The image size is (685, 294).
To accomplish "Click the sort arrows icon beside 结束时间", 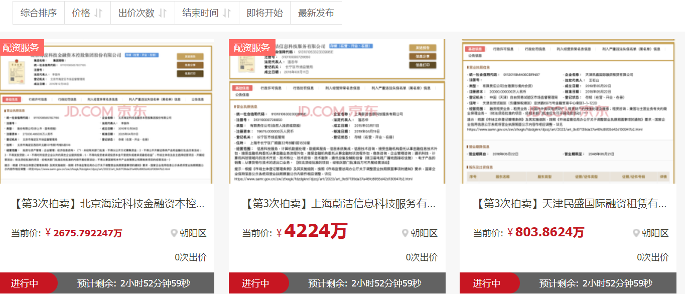I will 227,14.
